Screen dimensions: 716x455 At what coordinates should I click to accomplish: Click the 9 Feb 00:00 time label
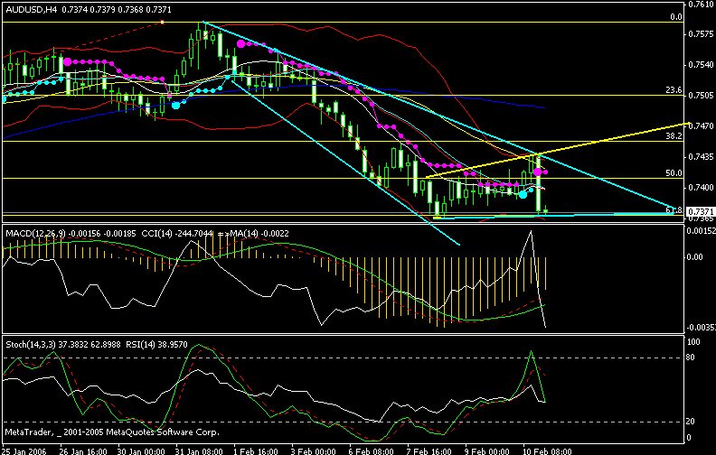click(488, 451)
